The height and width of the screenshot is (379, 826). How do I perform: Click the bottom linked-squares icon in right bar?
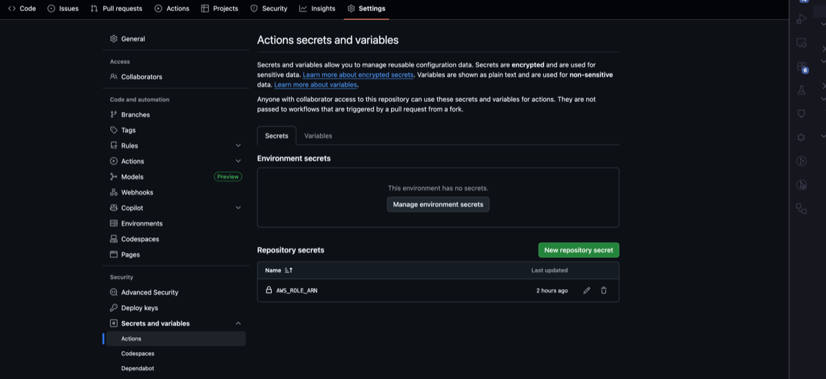click(801, 208)
